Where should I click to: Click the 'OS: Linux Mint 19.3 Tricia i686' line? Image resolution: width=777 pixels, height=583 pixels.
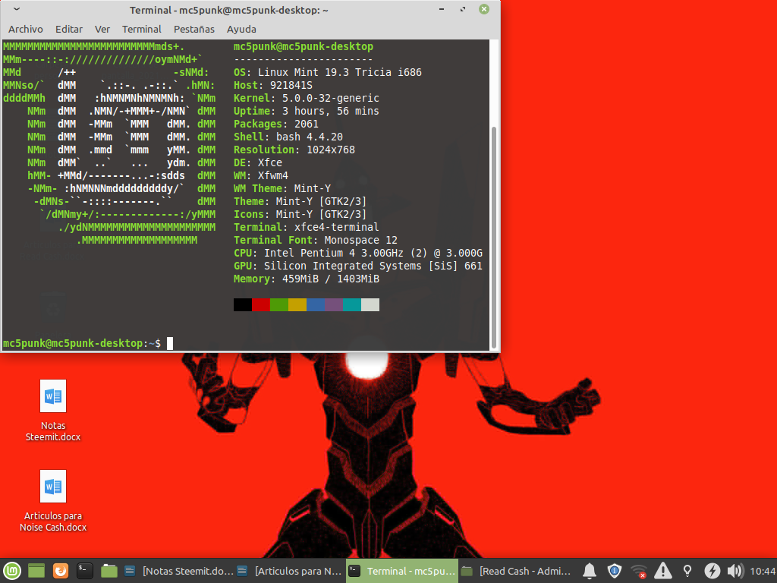pyautogui.click(x=328, y=72)
